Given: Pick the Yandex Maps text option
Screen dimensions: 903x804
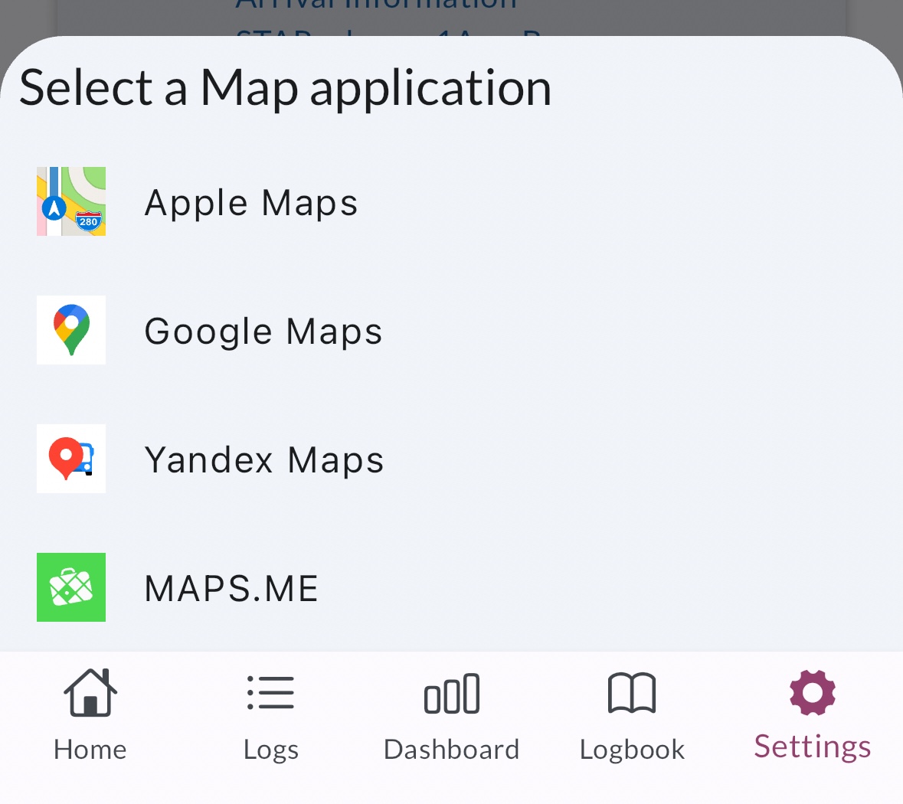Looking at the screenshot, I should click(264, 460).
